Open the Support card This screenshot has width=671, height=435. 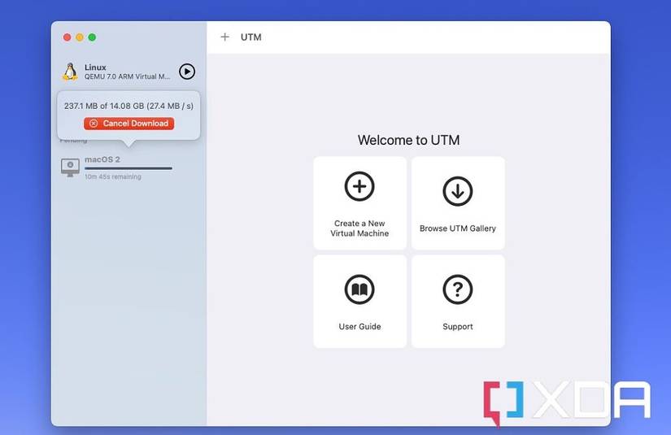point(458,302)
